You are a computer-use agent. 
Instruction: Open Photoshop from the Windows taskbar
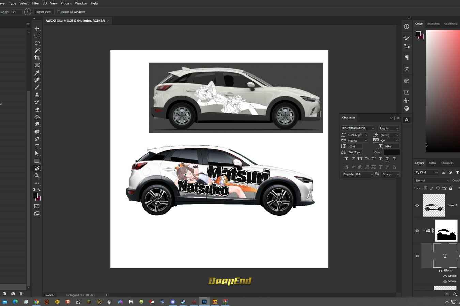pos(204,302)
